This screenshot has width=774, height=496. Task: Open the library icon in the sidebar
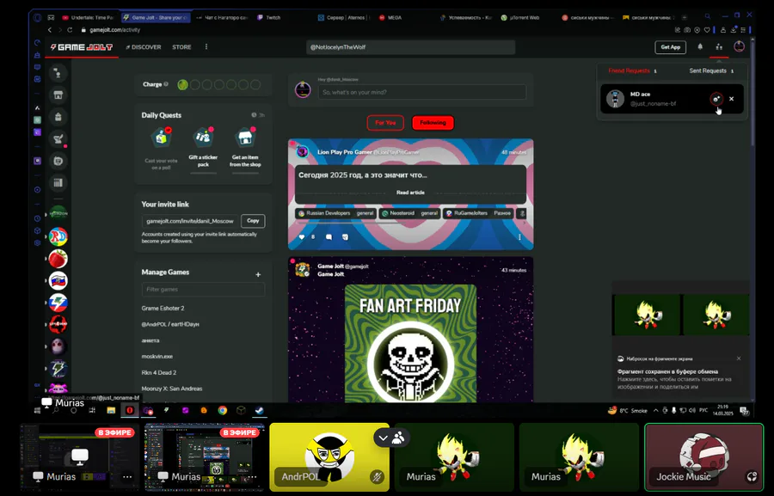coord(58,182)
